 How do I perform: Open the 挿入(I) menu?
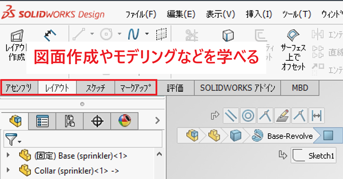[x=259, y=14]
